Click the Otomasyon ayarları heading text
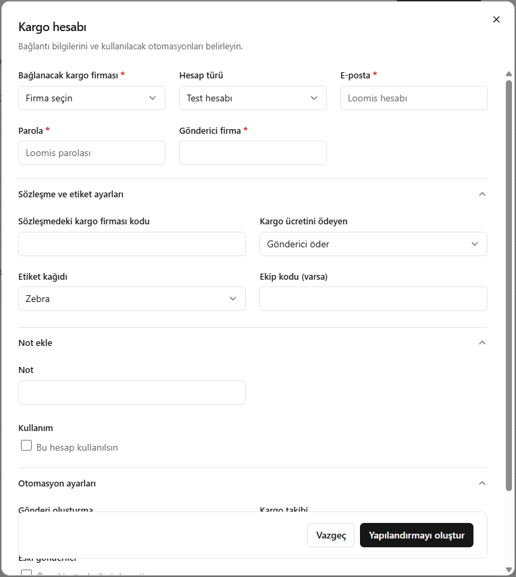Viewport: 516px width, 577px height. click(57, 484)
